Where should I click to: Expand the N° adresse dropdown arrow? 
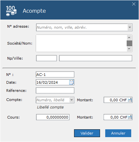pyautogui.click(x=130, y=27)
